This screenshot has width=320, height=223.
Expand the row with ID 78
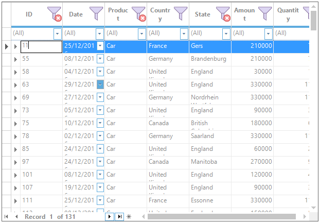[x=16, y=136]
